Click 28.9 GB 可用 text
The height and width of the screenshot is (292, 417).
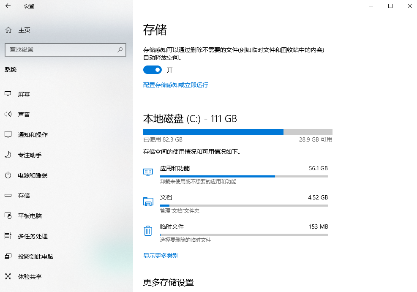click(316, 139)
